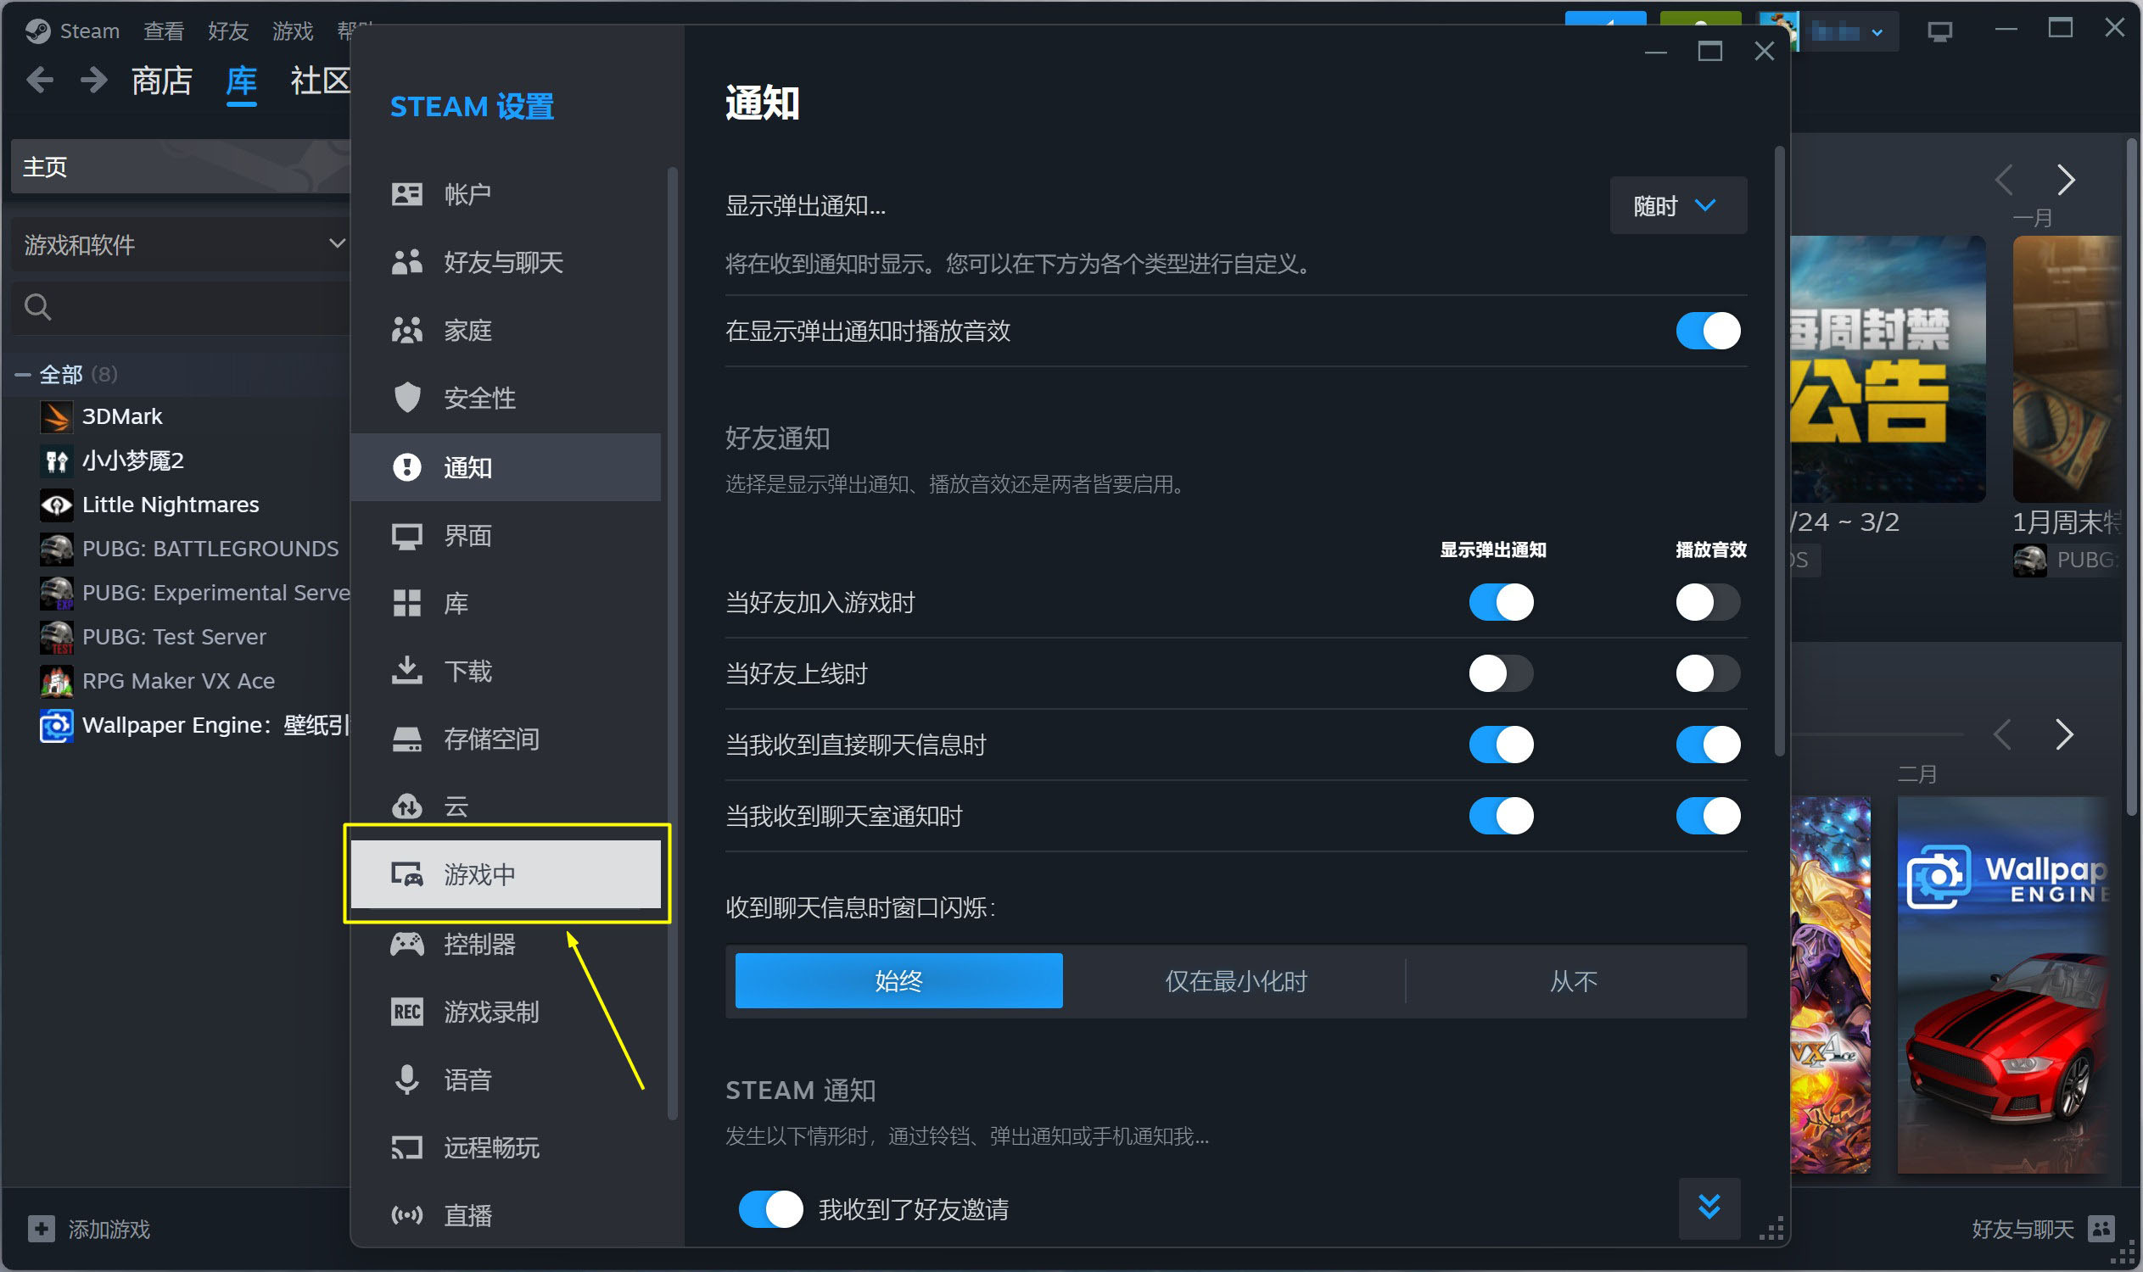Image resolution: width=2143 pixels, height=1272 pixels.
Task: Expand the 游戏和软件 filter dropdown
Action: [x=182, y=245]
